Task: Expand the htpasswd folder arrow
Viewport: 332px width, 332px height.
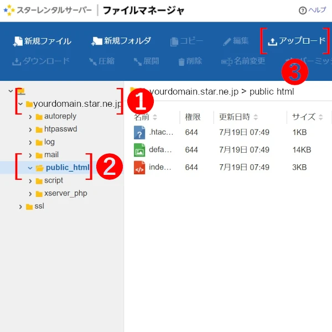Action: click(x=30, y=129)
